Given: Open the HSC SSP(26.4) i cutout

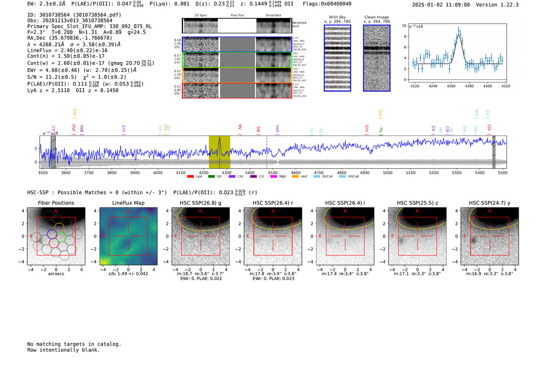Looking at the screenshot, I should click(x=345, y=236).
